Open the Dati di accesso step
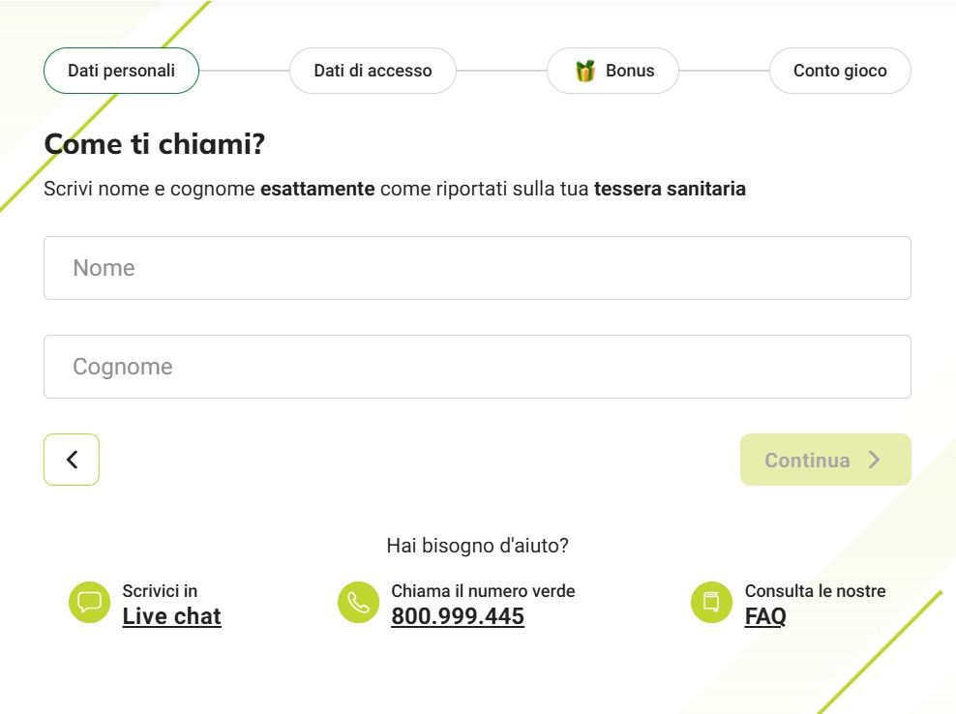 coord(372,70)
